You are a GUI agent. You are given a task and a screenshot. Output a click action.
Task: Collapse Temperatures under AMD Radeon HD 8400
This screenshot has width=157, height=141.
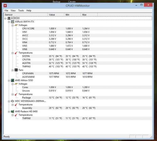coord(13,115)
